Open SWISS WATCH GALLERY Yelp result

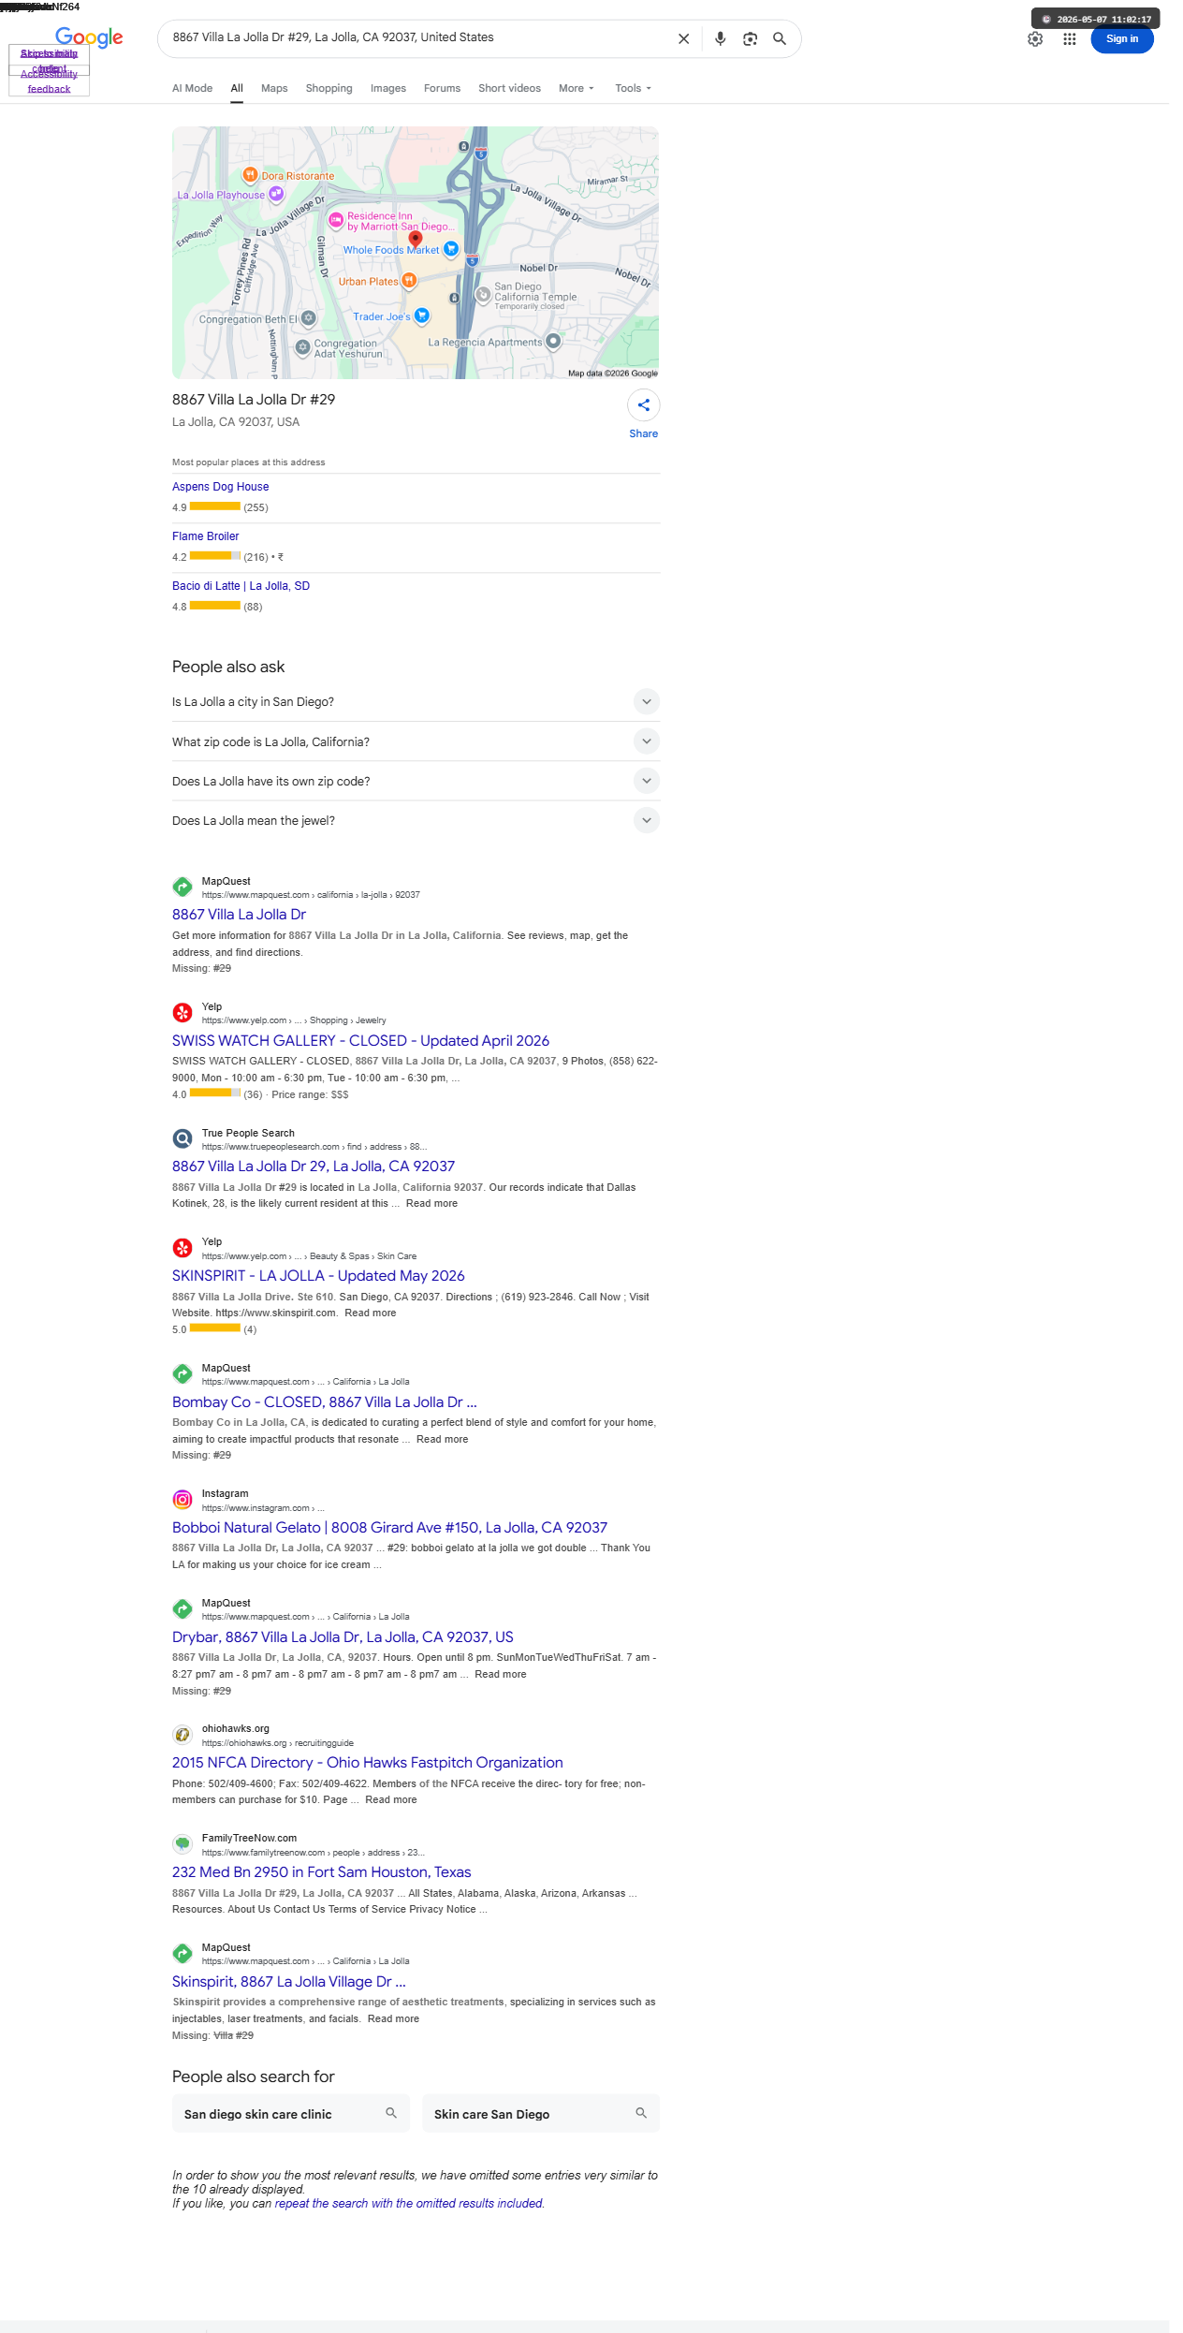pos(360,1041)
